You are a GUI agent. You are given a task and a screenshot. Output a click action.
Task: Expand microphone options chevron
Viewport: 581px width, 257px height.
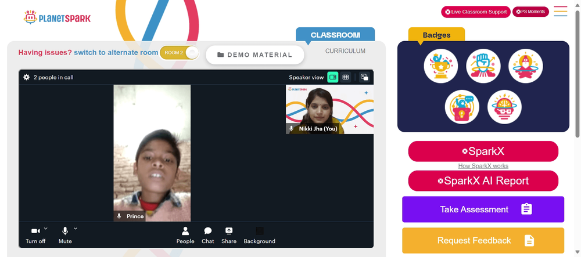tap(76, 229)
